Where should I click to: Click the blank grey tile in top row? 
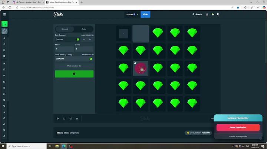pos(141,34)
